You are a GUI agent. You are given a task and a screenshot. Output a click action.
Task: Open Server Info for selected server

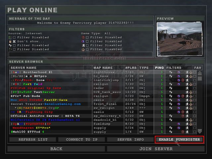tap(131, 139)
